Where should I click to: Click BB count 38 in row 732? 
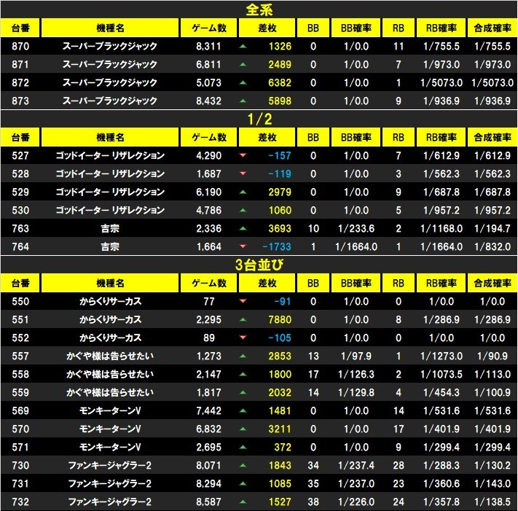pyautogui.click(x=313, y=502)
